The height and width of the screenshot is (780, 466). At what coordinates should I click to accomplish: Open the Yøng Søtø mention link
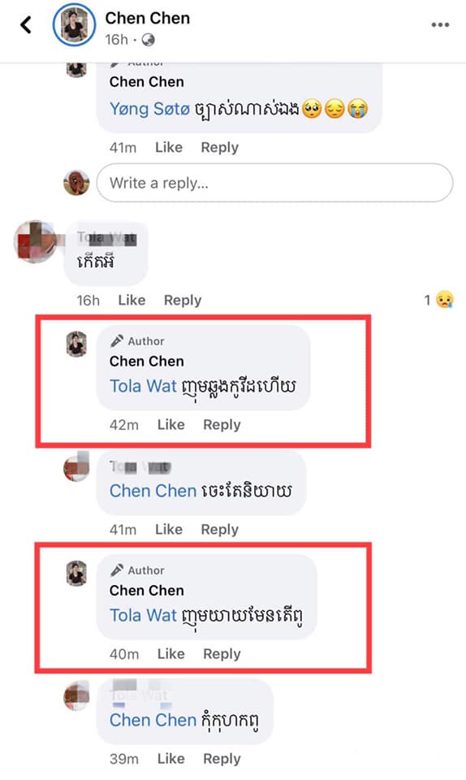point(149,108)
